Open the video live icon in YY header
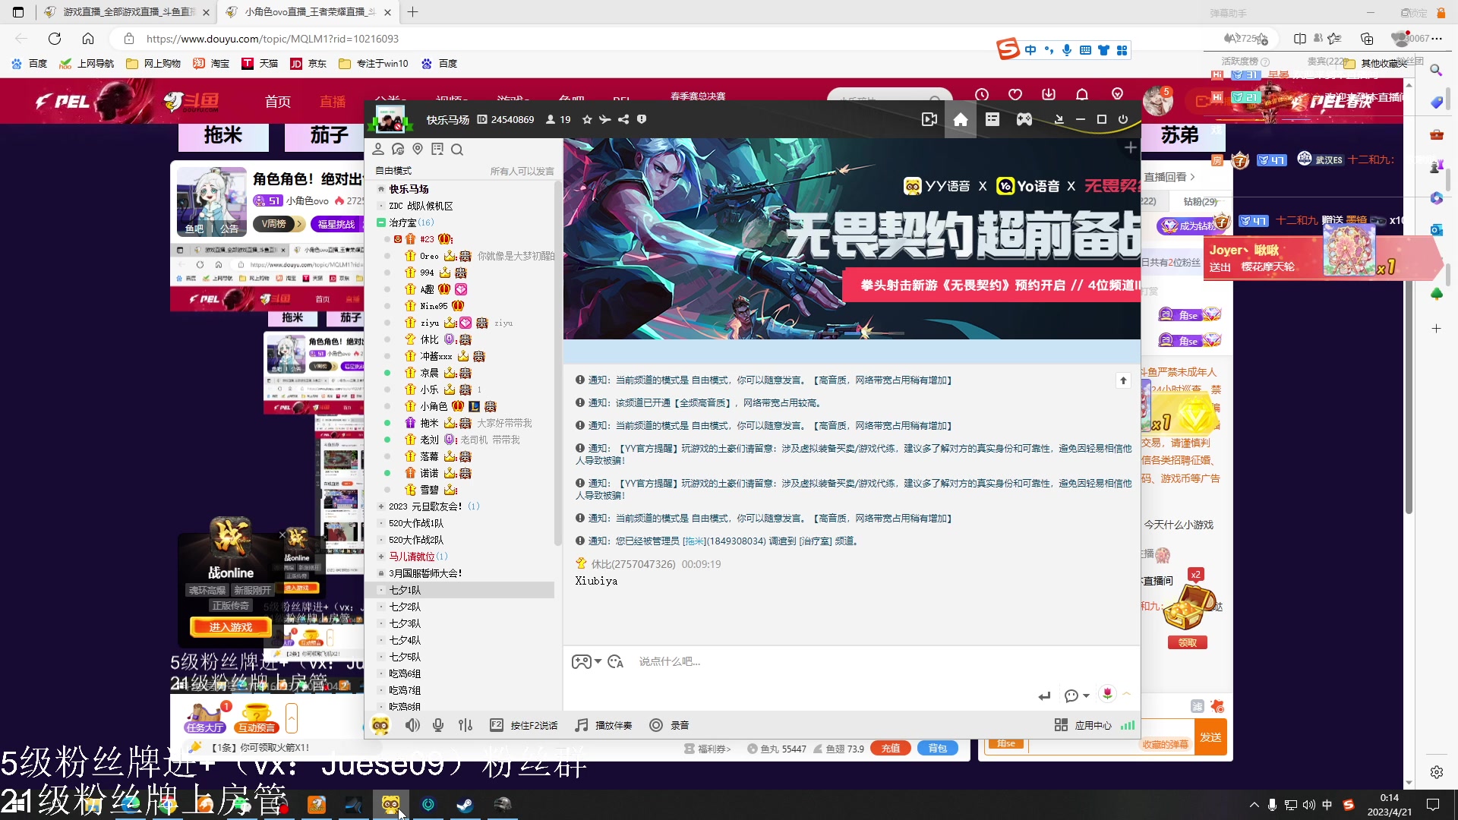1458x820 pixels. coord(929,120)
